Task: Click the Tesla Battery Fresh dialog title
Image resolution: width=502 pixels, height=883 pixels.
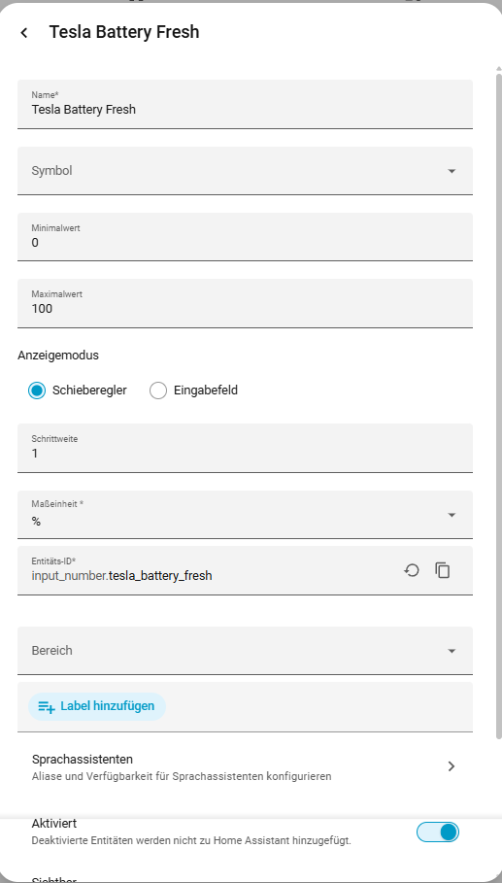Action: (124, 32)
